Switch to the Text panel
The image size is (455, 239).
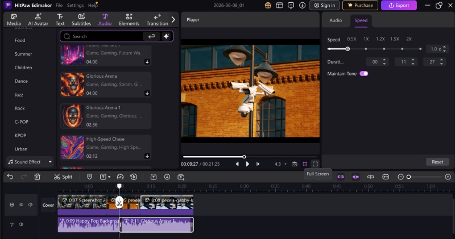pyautogui.click(x=60, y=20)
